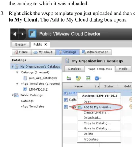Choose Copy to Catalog… menu entry
135x147 pixels.
[99, 123]
